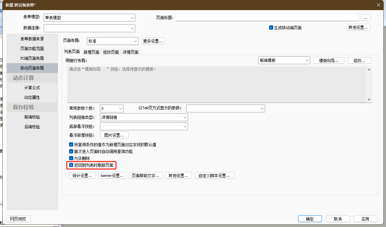386x227 pixels.
Task: Close the 新建 跨设备表单 dialog
Action: (378, 5)
